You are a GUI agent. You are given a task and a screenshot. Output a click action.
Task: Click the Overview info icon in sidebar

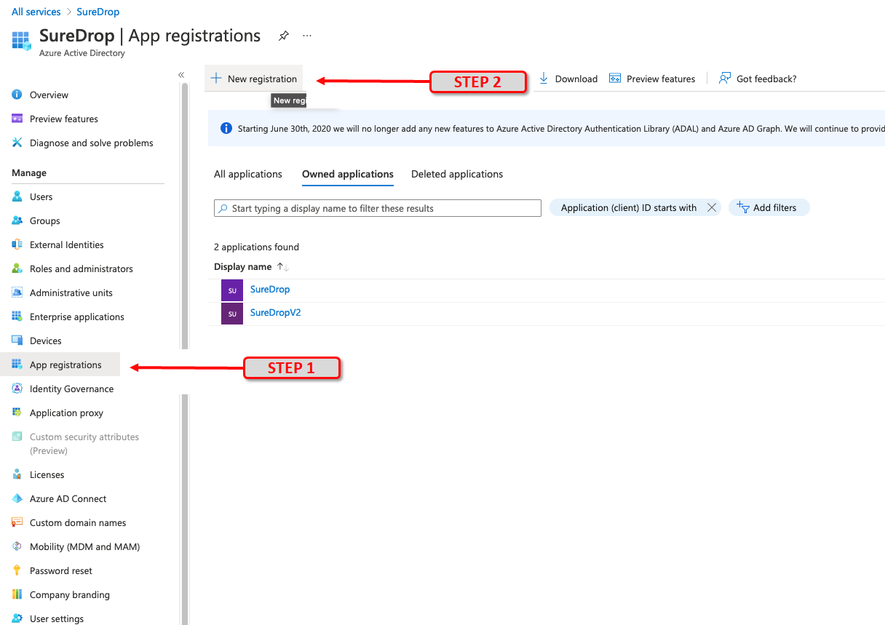point(17,95)
